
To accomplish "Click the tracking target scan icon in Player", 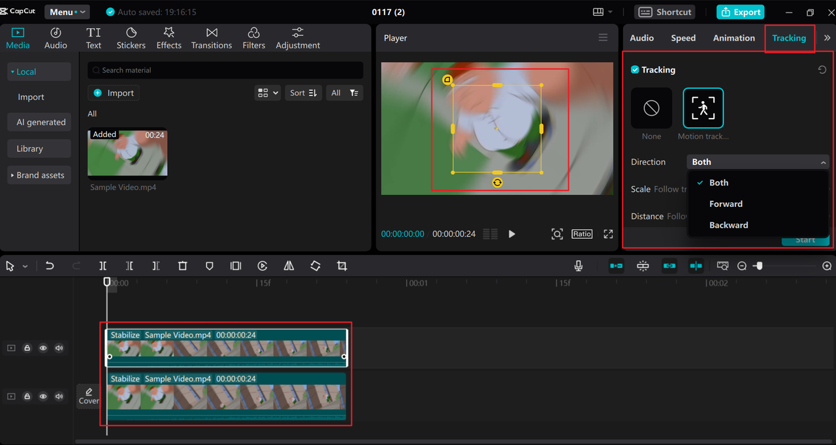I will pyautogui.click(x=556, y=234).
